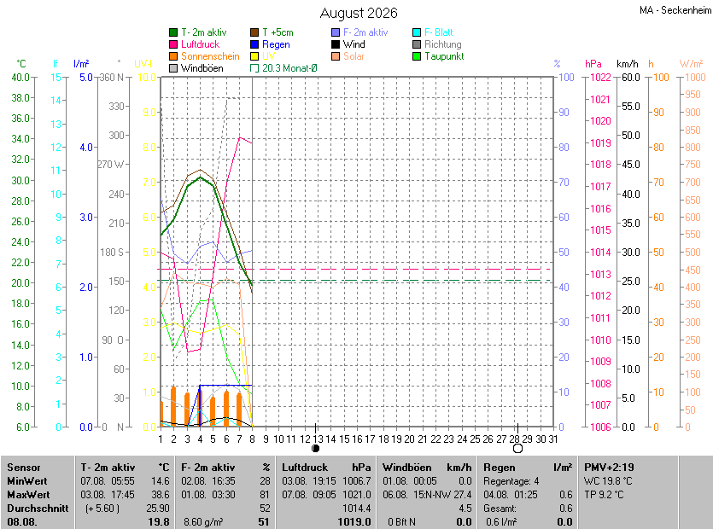This screenshot has width=713, height=529.
Task: Click the salmon Solar legend swatch
Action: click(x=336, y=56)
